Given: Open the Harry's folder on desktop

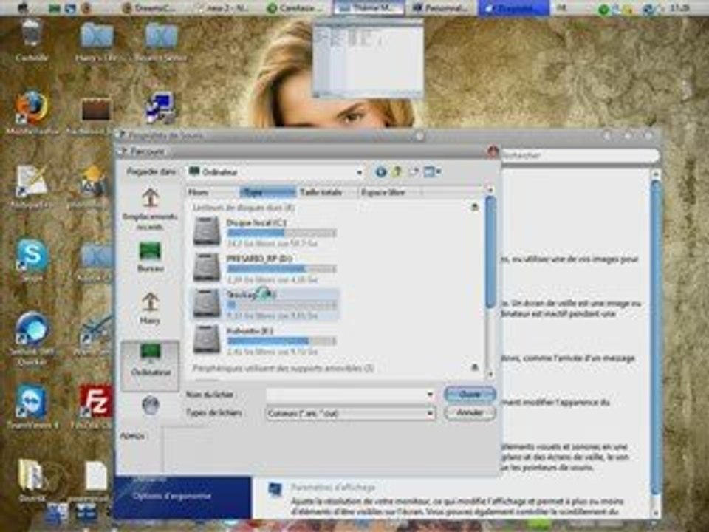Looking at the screenshot, I should point(96,41).
